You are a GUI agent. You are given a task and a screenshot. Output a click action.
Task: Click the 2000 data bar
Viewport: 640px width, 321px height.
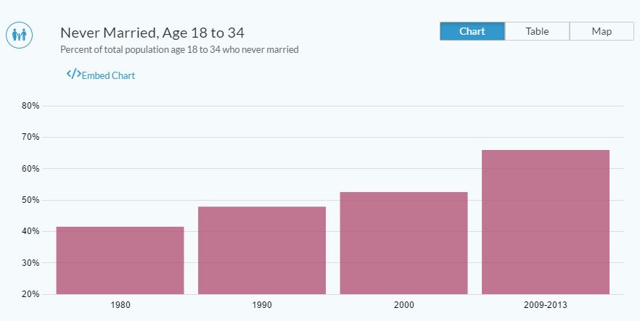[x=403, y=243]
